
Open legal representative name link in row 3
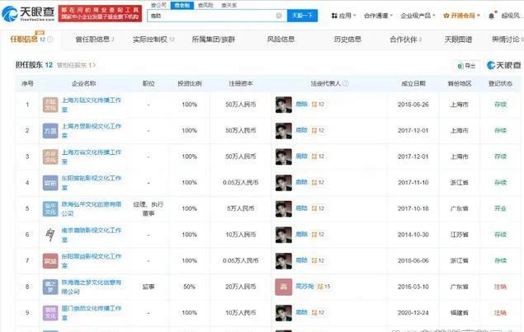[301, 157]
